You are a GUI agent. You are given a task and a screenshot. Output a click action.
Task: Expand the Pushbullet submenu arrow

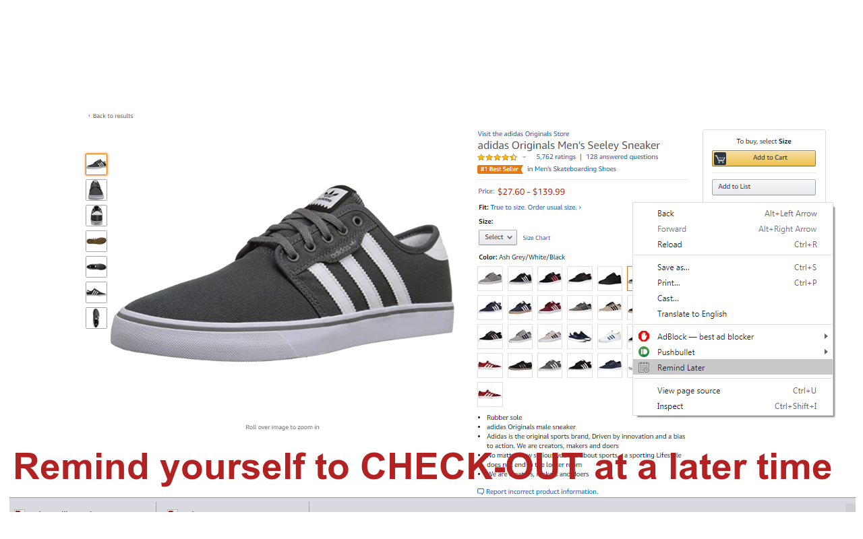tap(826, 352)
